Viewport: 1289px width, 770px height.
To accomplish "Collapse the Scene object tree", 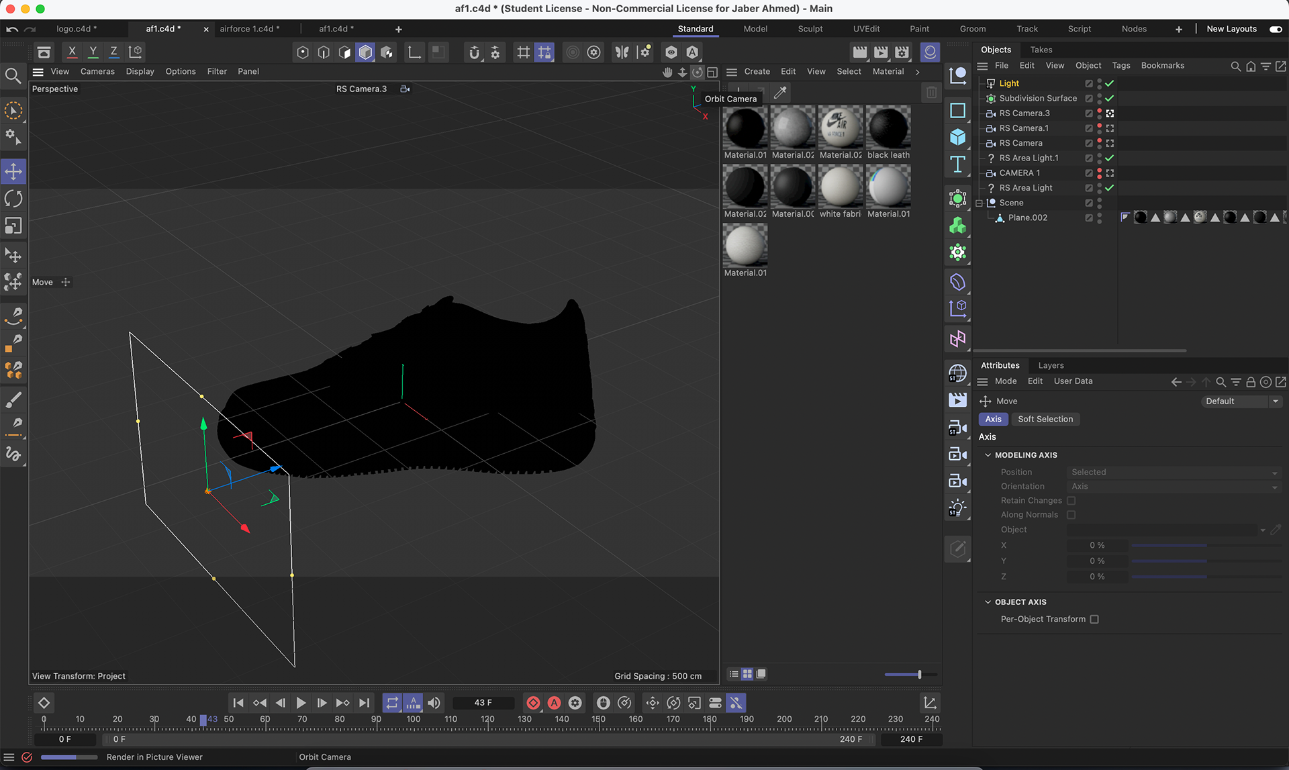I will (x=979, y=203).
